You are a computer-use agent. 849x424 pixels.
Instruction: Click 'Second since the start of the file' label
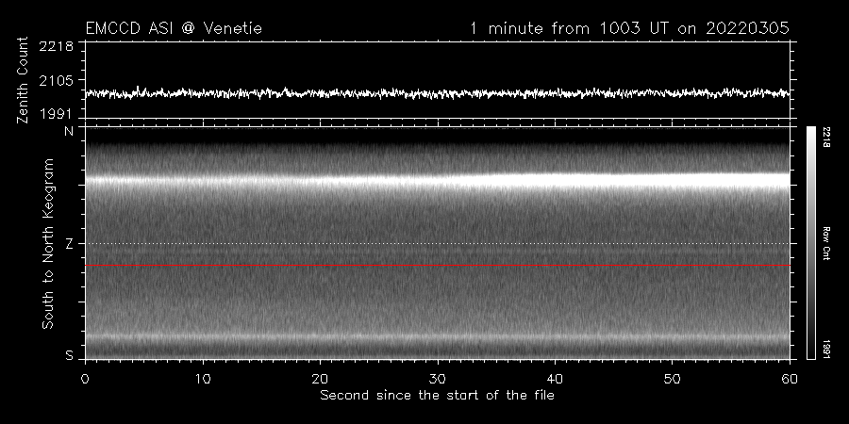point(438,396)
